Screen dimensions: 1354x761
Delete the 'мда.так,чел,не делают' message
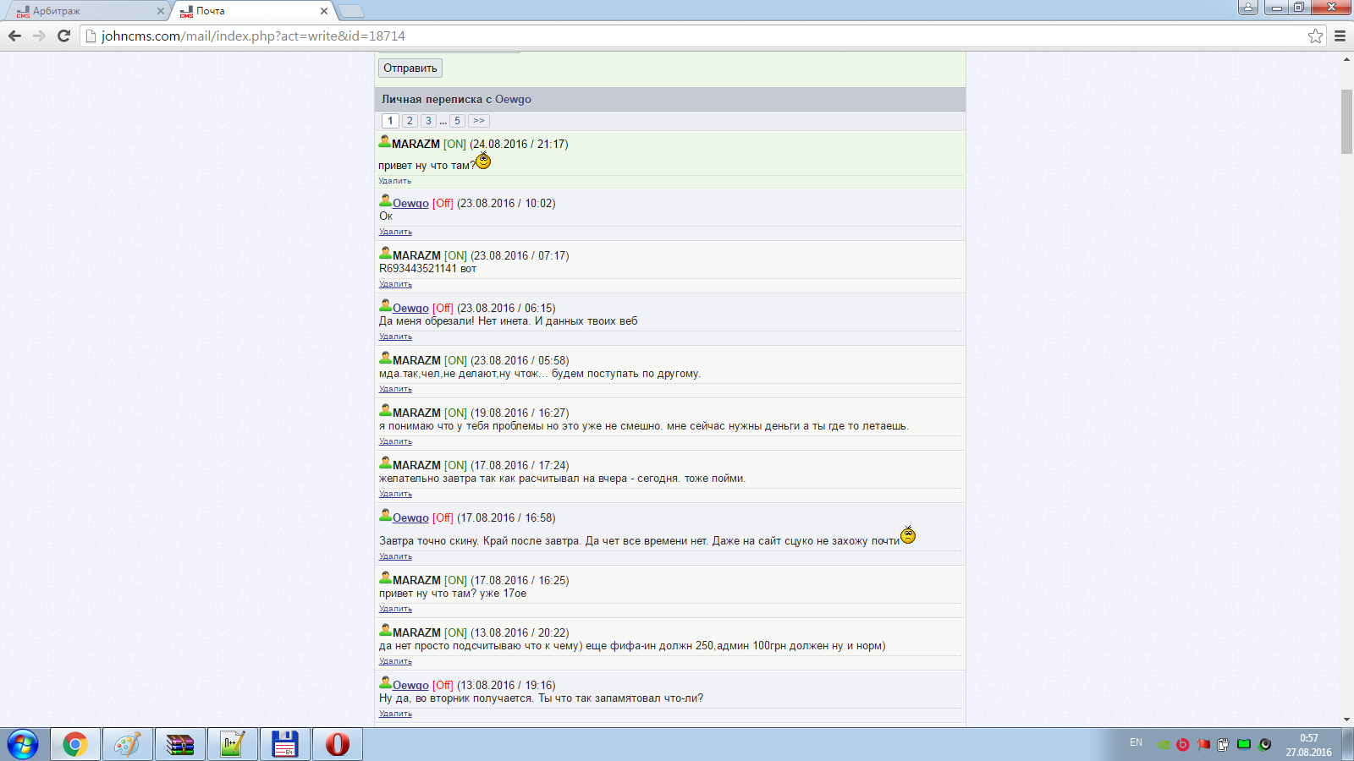(395, 389)
